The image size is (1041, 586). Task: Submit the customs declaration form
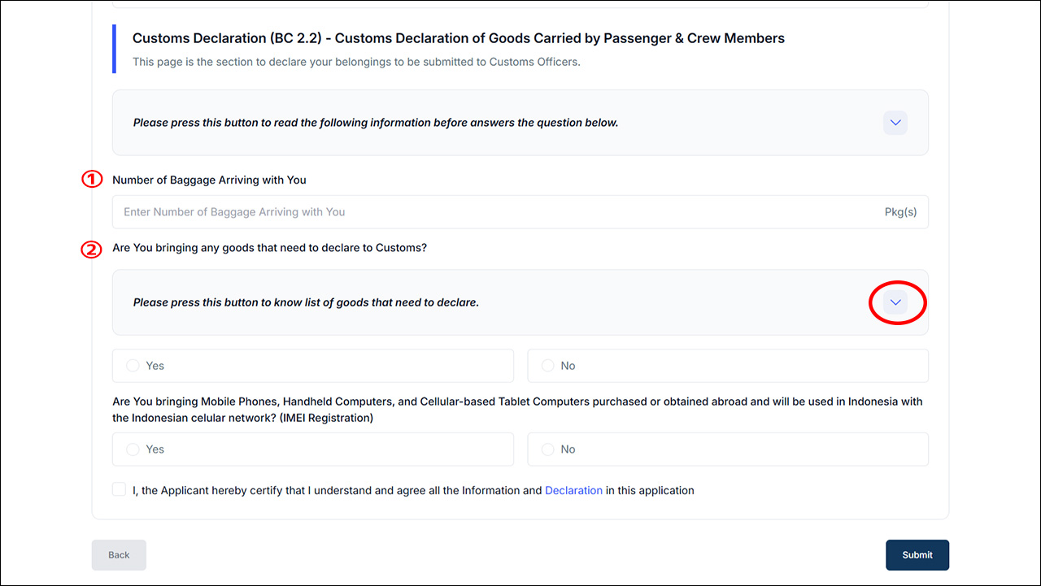point(917,555)
